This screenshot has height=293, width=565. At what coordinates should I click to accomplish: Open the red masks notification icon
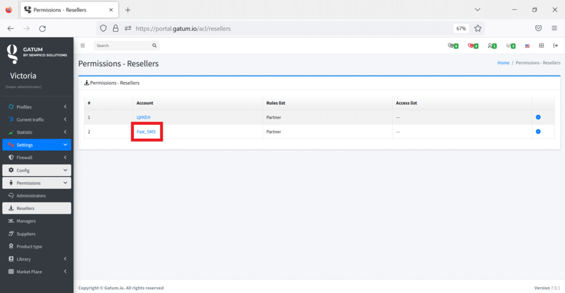pyautogui.click(x=472, y=46)
